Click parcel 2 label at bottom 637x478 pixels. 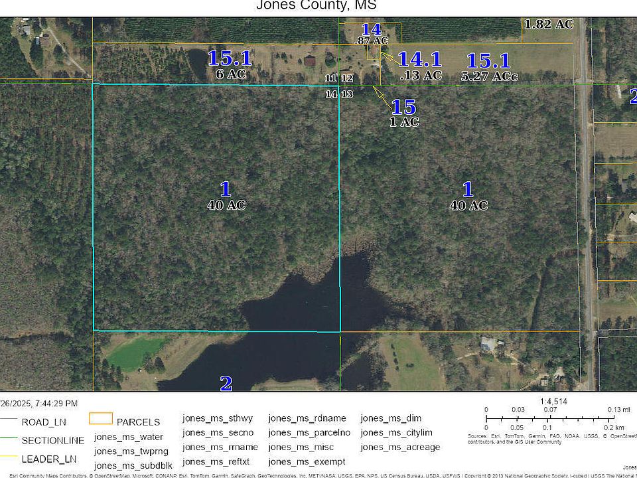tap(226, 383)
